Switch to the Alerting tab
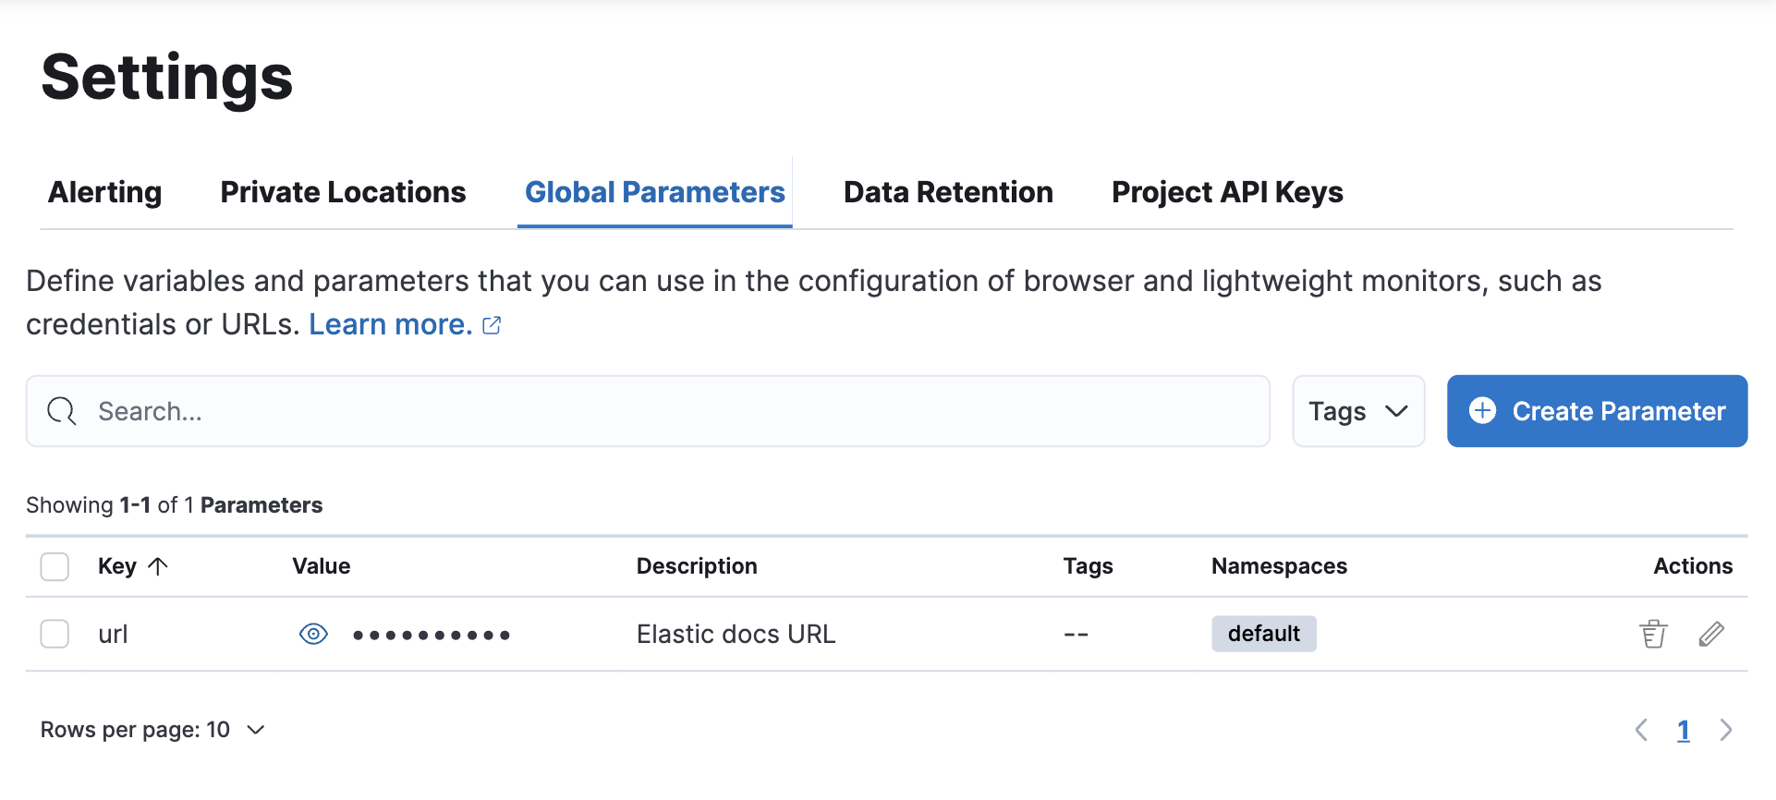Image resolution: width=1776 pixels, height=800 pixels. pos(104,192)
